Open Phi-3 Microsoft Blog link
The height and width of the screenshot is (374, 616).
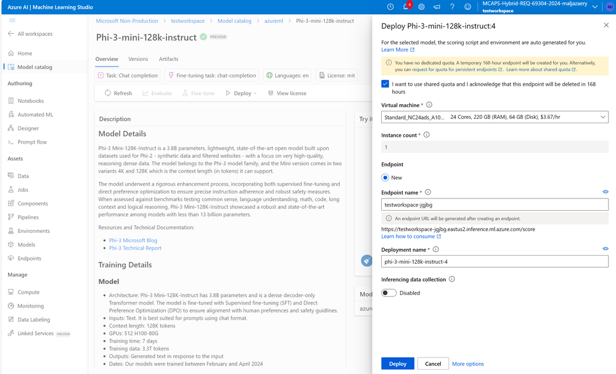pyautogui.click(x=133, y=240)
